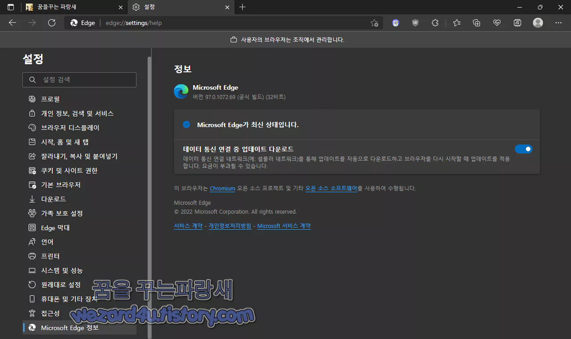571x339 pixels.
Task: Open 개인 정보, 검색 및 서비스 section
Action: click(79, 113)
